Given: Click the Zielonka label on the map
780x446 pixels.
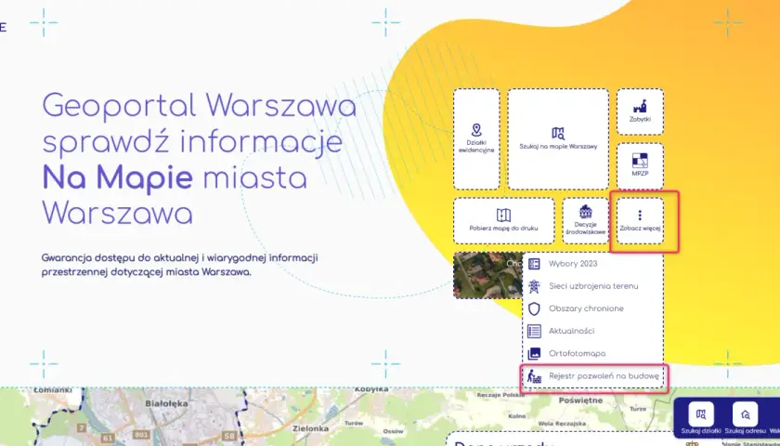Looking at the screenshot, I should click(310, 428).
